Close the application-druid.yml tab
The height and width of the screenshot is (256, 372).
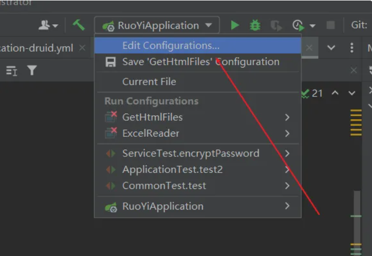point(83,48)
